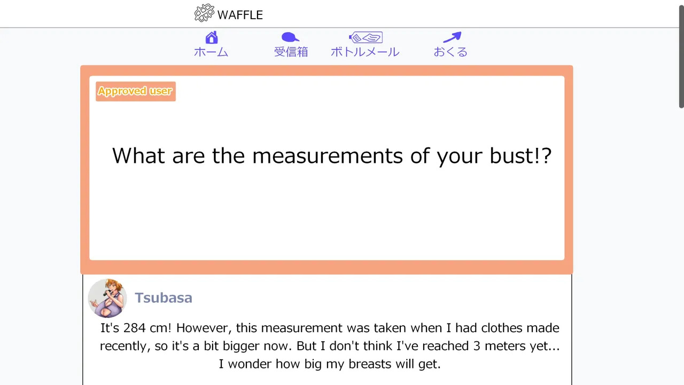Open the ホーム navigation label
Screen dimensions: 684x385
click(x=211, y=52)
